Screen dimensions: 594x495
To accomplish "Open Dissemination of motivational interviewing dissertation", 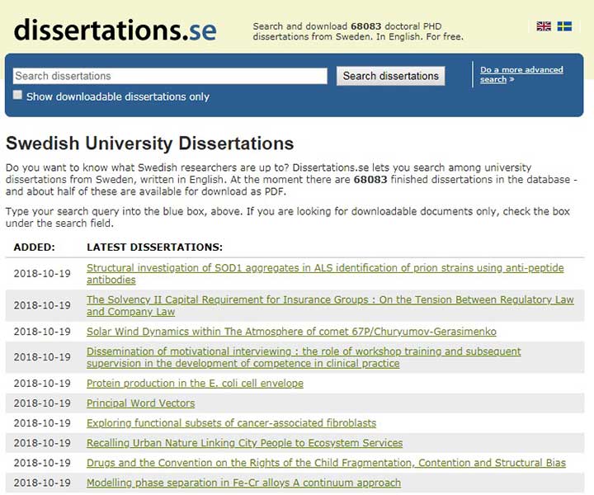I will [x=304, y=357].
